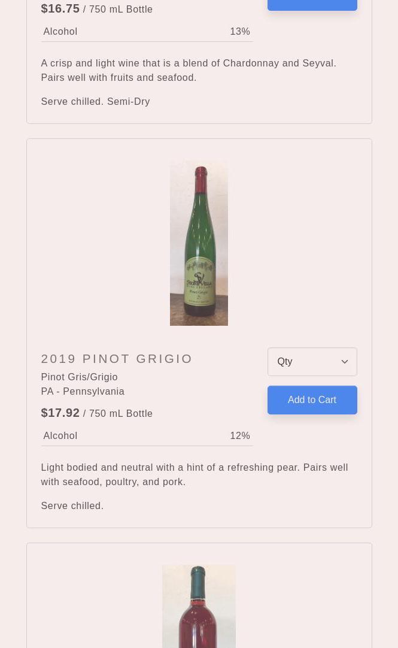Click the "A crisp and light wine" description
Image resolution: width=398 pixels, height=648 pixels.
188,70
